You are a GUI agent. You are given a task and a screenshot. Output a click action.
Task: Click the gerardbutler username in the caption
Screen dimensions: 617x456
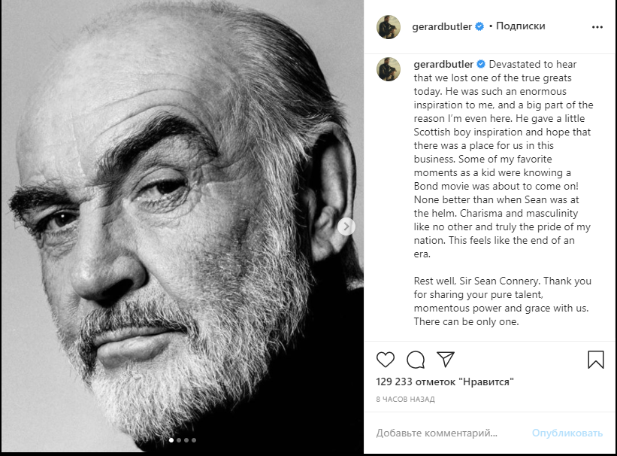443,65
